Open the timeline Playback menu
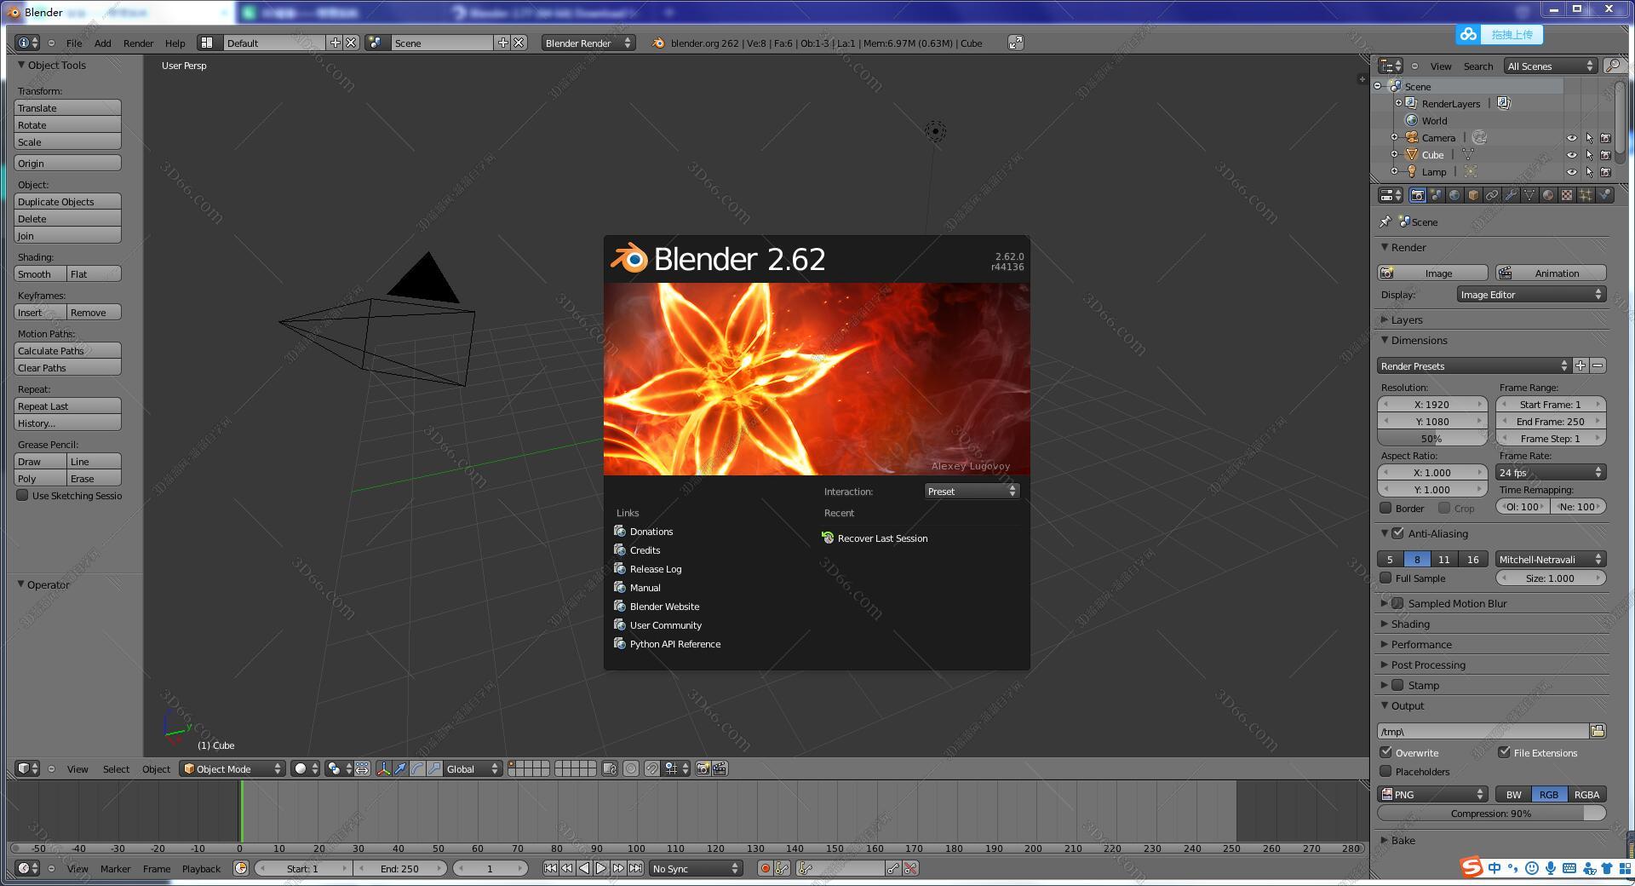The height and width of the screenshot is (886, 1635). [201, 868]
